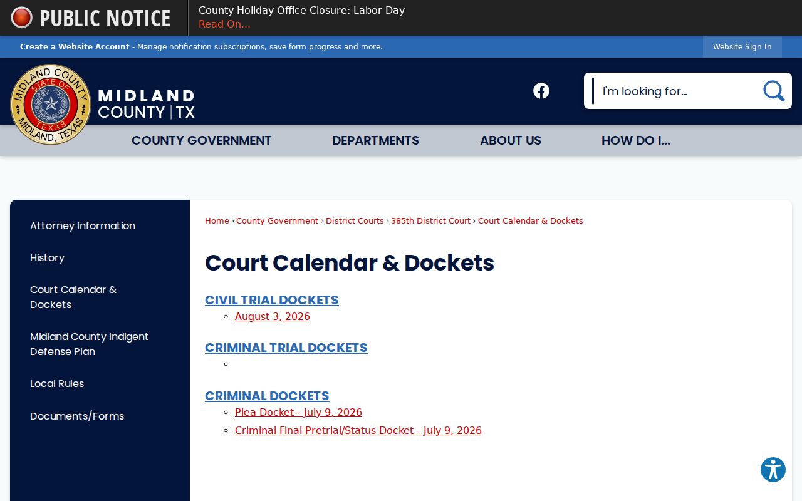Open the Departments menu
The image size is (802, 501).
click(x=375, y=140)
